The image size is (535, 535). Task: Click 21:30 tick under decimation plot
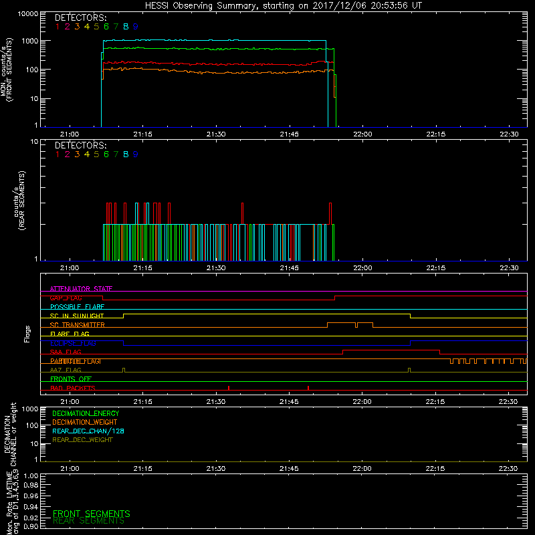(x=216, y=469)
